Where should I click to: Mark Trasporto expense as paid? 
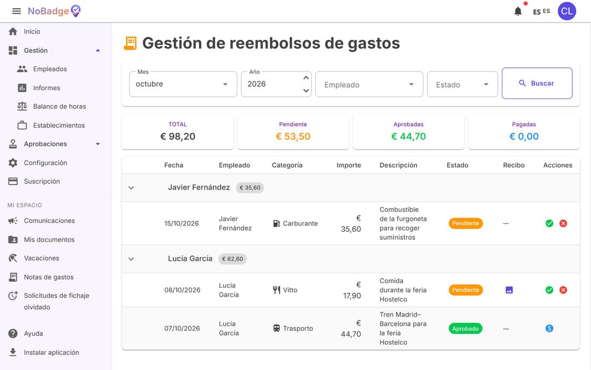[x=550, y=329]
